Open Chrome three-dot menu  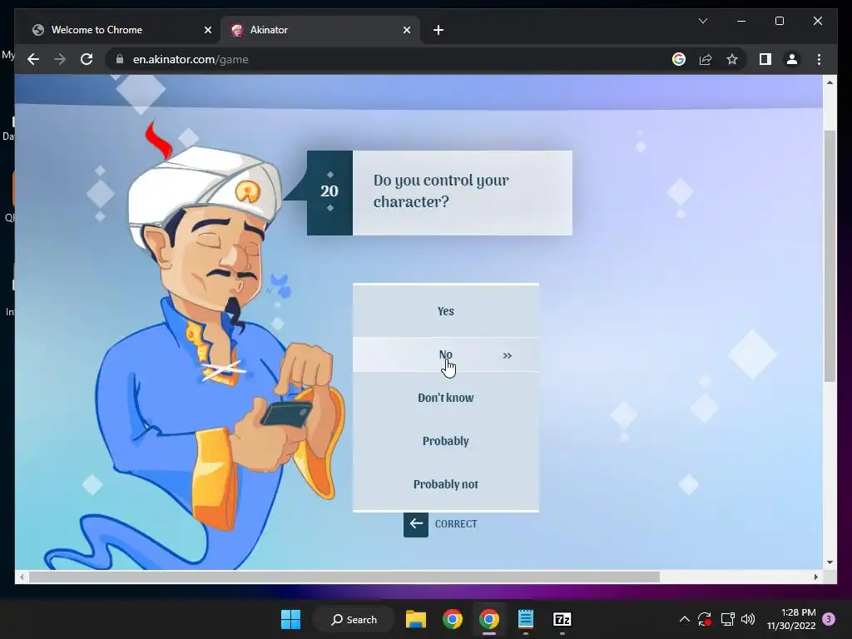tap(819, 59)
